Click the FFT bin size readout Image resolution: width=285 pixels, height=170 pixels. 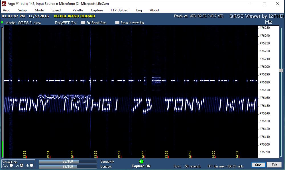pos(225,166)
